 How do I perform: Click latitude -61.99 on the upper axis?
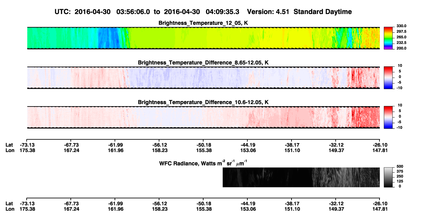[115, 145]
